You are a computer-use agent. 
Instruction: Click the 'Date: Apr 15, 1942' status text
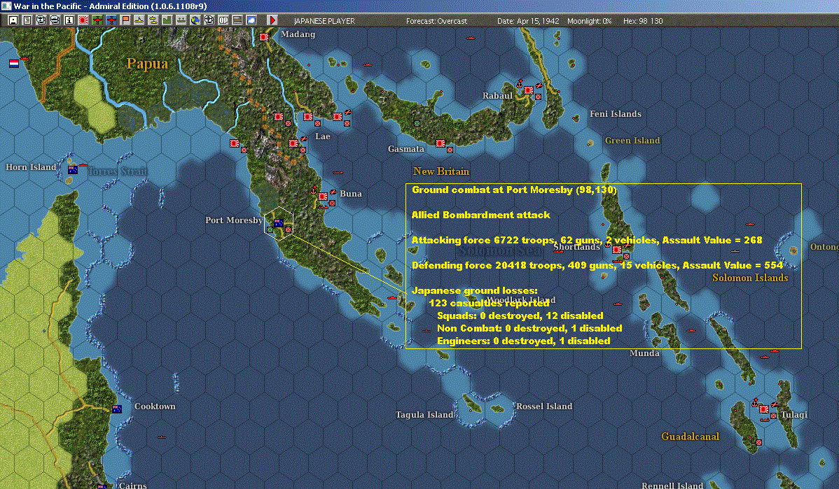(528, 21)
